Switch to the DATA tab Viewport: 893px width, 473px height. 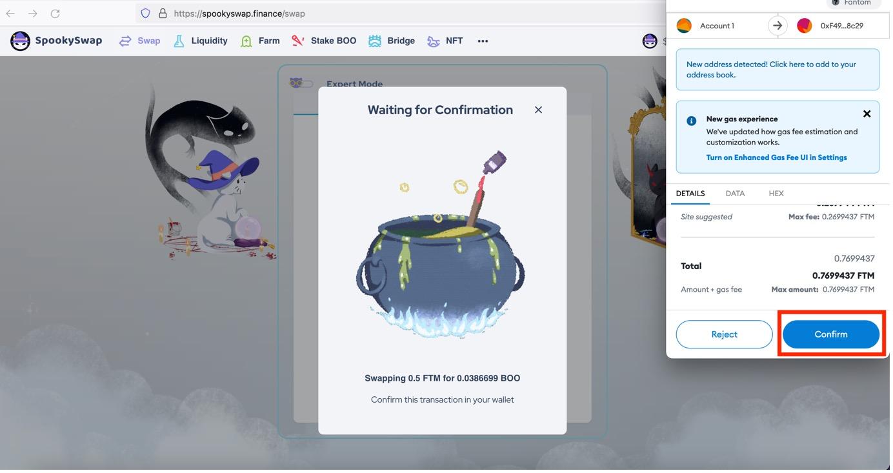coord(735,193)
